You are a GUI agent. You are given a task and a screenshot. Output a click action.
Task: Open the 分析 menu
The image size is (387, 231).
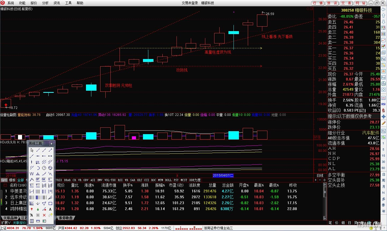point(45,3)
